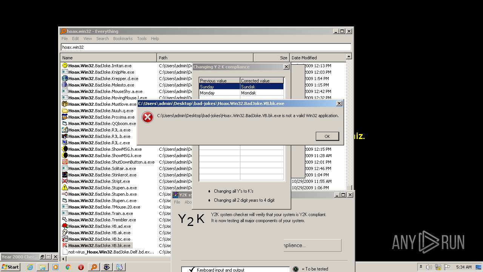This screenshot has width=483, height=272.
Task: Open Windows Explorer from the taskbar
Action: 43,267
